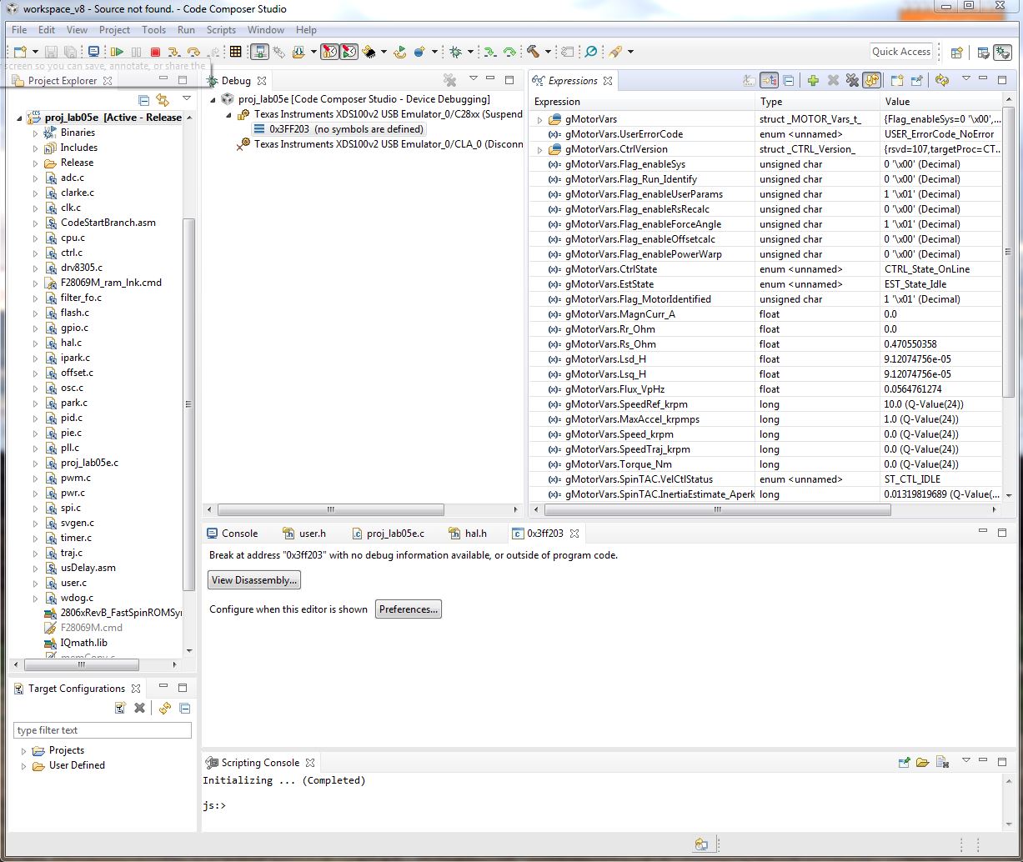Expand the gMotorVars expression

click(538, 118)
